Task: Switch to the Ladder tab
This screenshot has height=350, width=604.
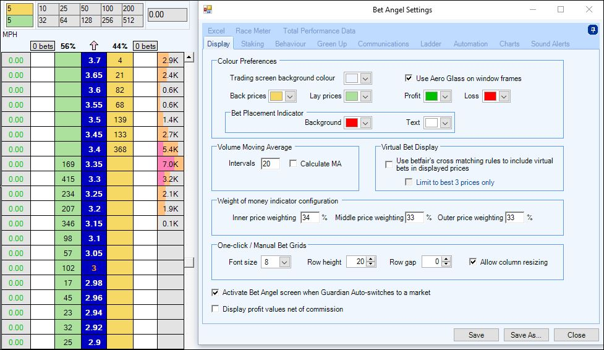Action: tap(431, 44)
